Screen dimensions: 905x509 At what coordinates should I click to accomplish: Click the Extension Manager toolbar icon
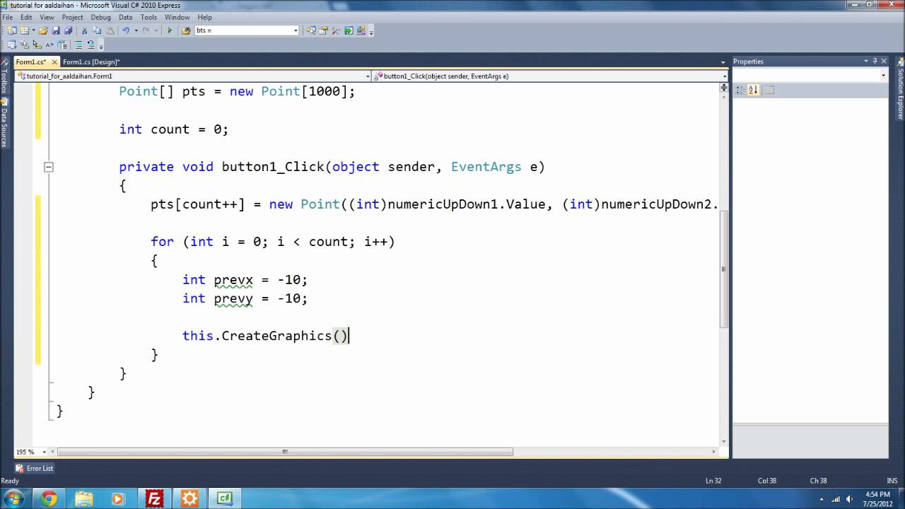[x=361, y=30]
